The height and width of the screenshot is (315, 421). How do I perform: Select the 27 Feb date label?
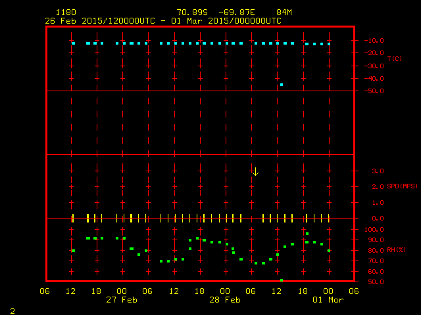[x=121, y=300]
